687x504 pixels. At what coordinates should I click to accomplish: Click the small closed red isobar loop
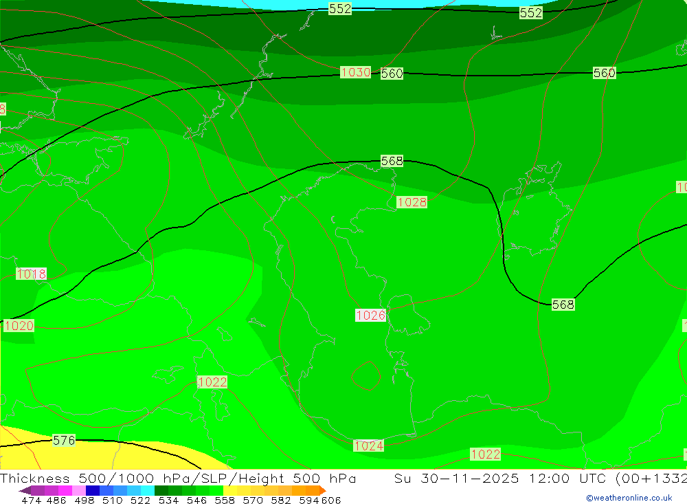(x=366, y=375)
